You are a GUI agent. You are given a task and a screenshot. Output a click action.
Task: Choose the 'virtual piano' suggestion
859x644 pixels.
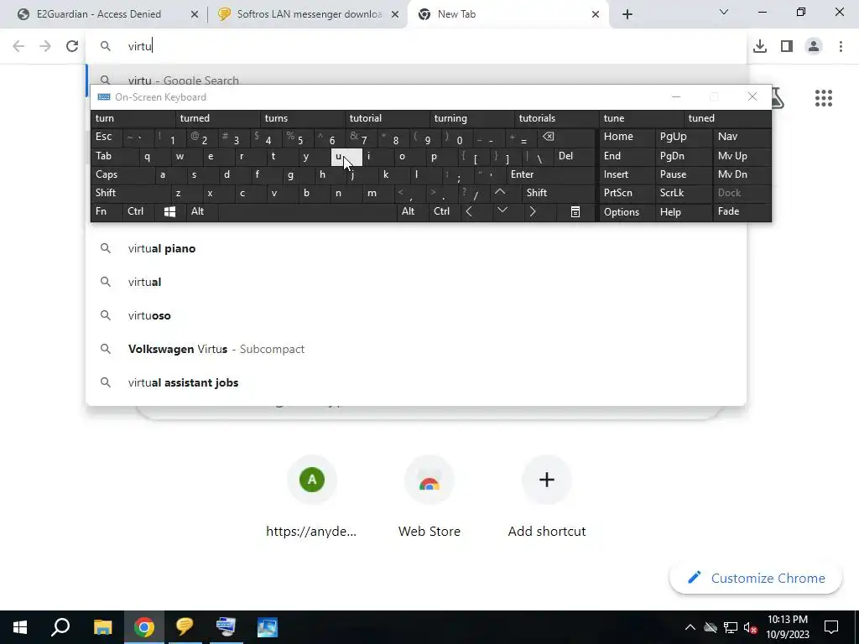416,248
